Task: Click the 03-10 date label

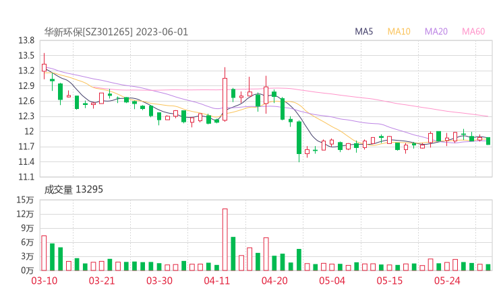Action: click(45, 281)
